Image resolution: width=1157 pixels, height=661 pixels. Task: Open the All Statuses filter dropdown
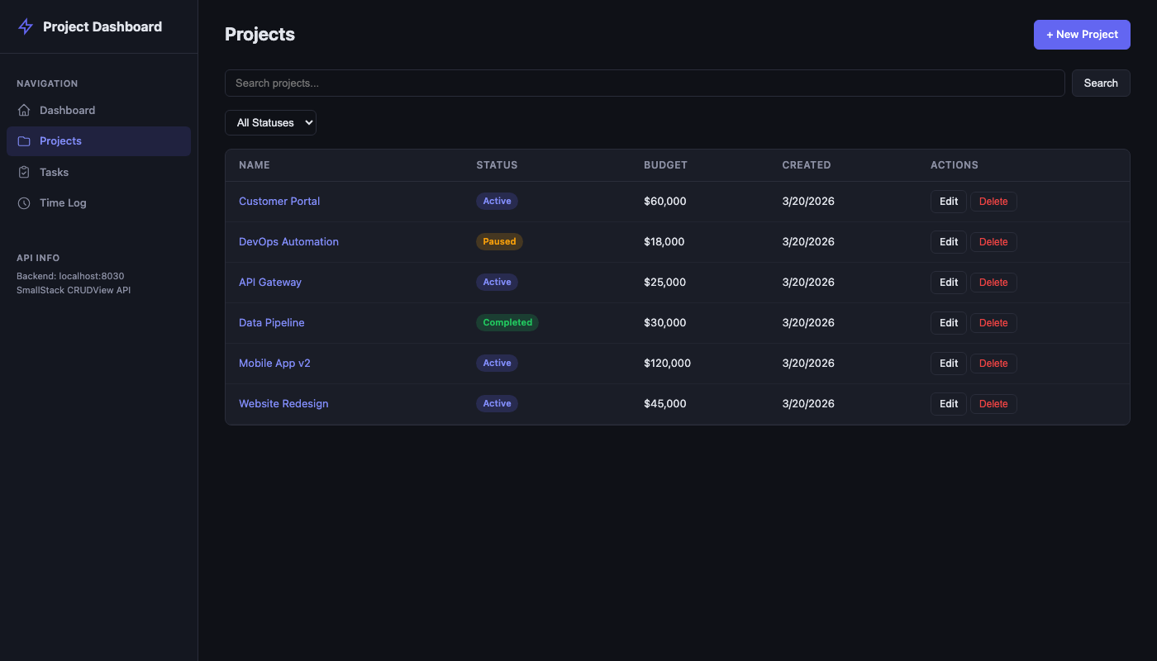tap(270, 122)
